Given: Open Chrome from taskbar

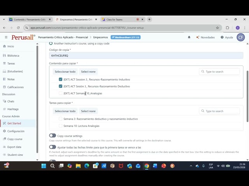Looking at the screenshot, I should pyautogui.click(x=147, y=166).
